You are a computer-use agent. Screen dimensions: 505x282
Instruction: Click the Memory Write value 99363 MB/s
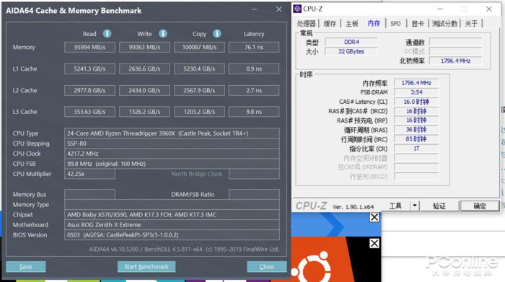[144, 47]
